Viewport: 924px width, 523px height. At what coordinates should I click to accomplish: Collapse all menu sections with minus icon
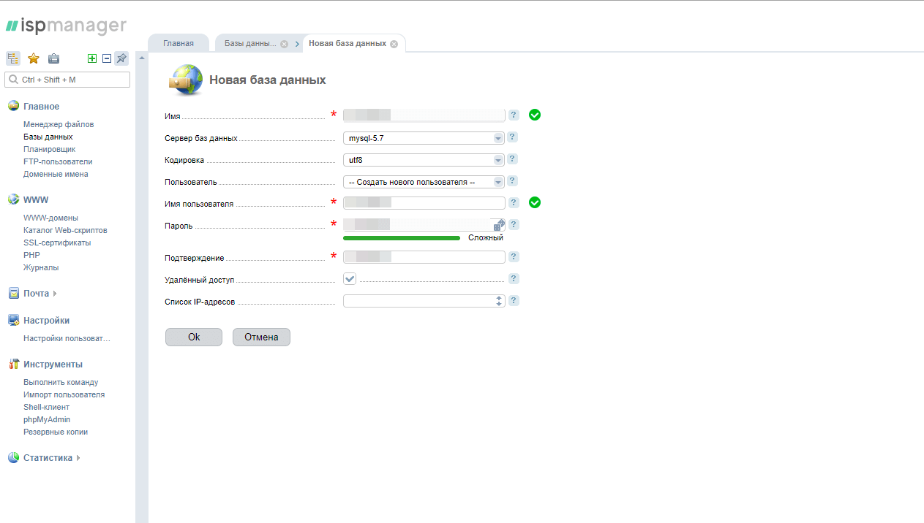pos(107,58)
